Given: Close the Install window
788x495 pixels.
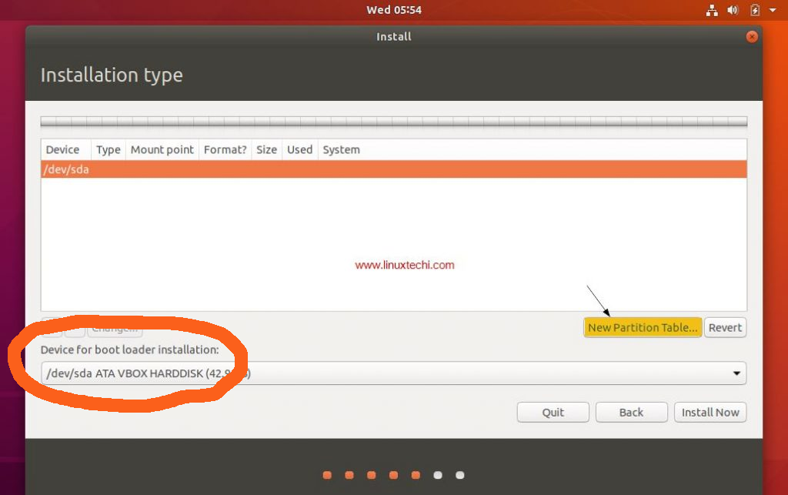Looking at the screenshot, I should coord(752,36).
